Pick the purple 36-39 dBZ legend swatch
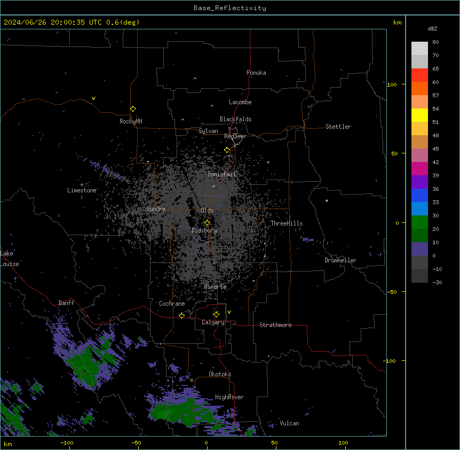The width and height of the screenshot is (460, 450). pyautogui.click(x=419, y=182)
